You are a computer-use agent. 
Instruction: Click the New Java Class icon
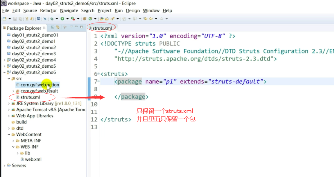point(90,19)
